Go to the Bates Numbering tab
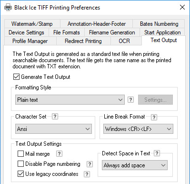The width and height of the screenshot is (190, 184). (159, 24)
